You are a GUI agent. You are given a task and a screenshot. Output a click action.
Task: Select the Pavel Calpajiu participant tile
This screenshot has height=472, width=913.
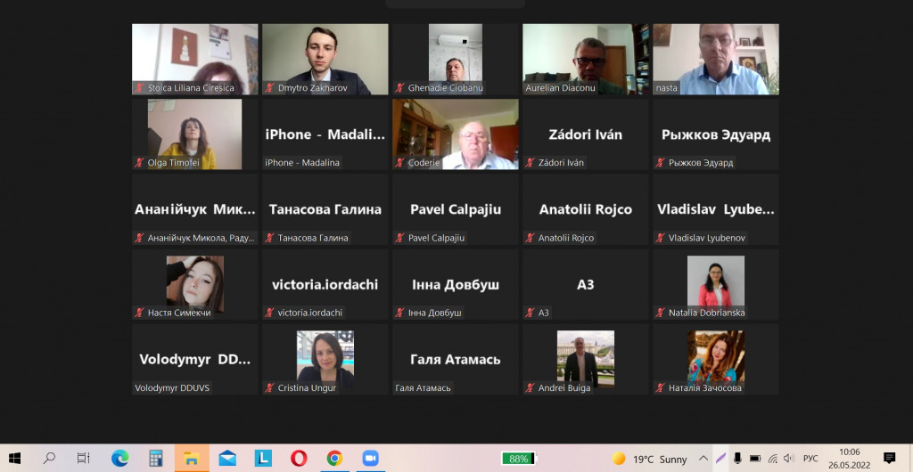pyautogui.click(x=456, y=209)
